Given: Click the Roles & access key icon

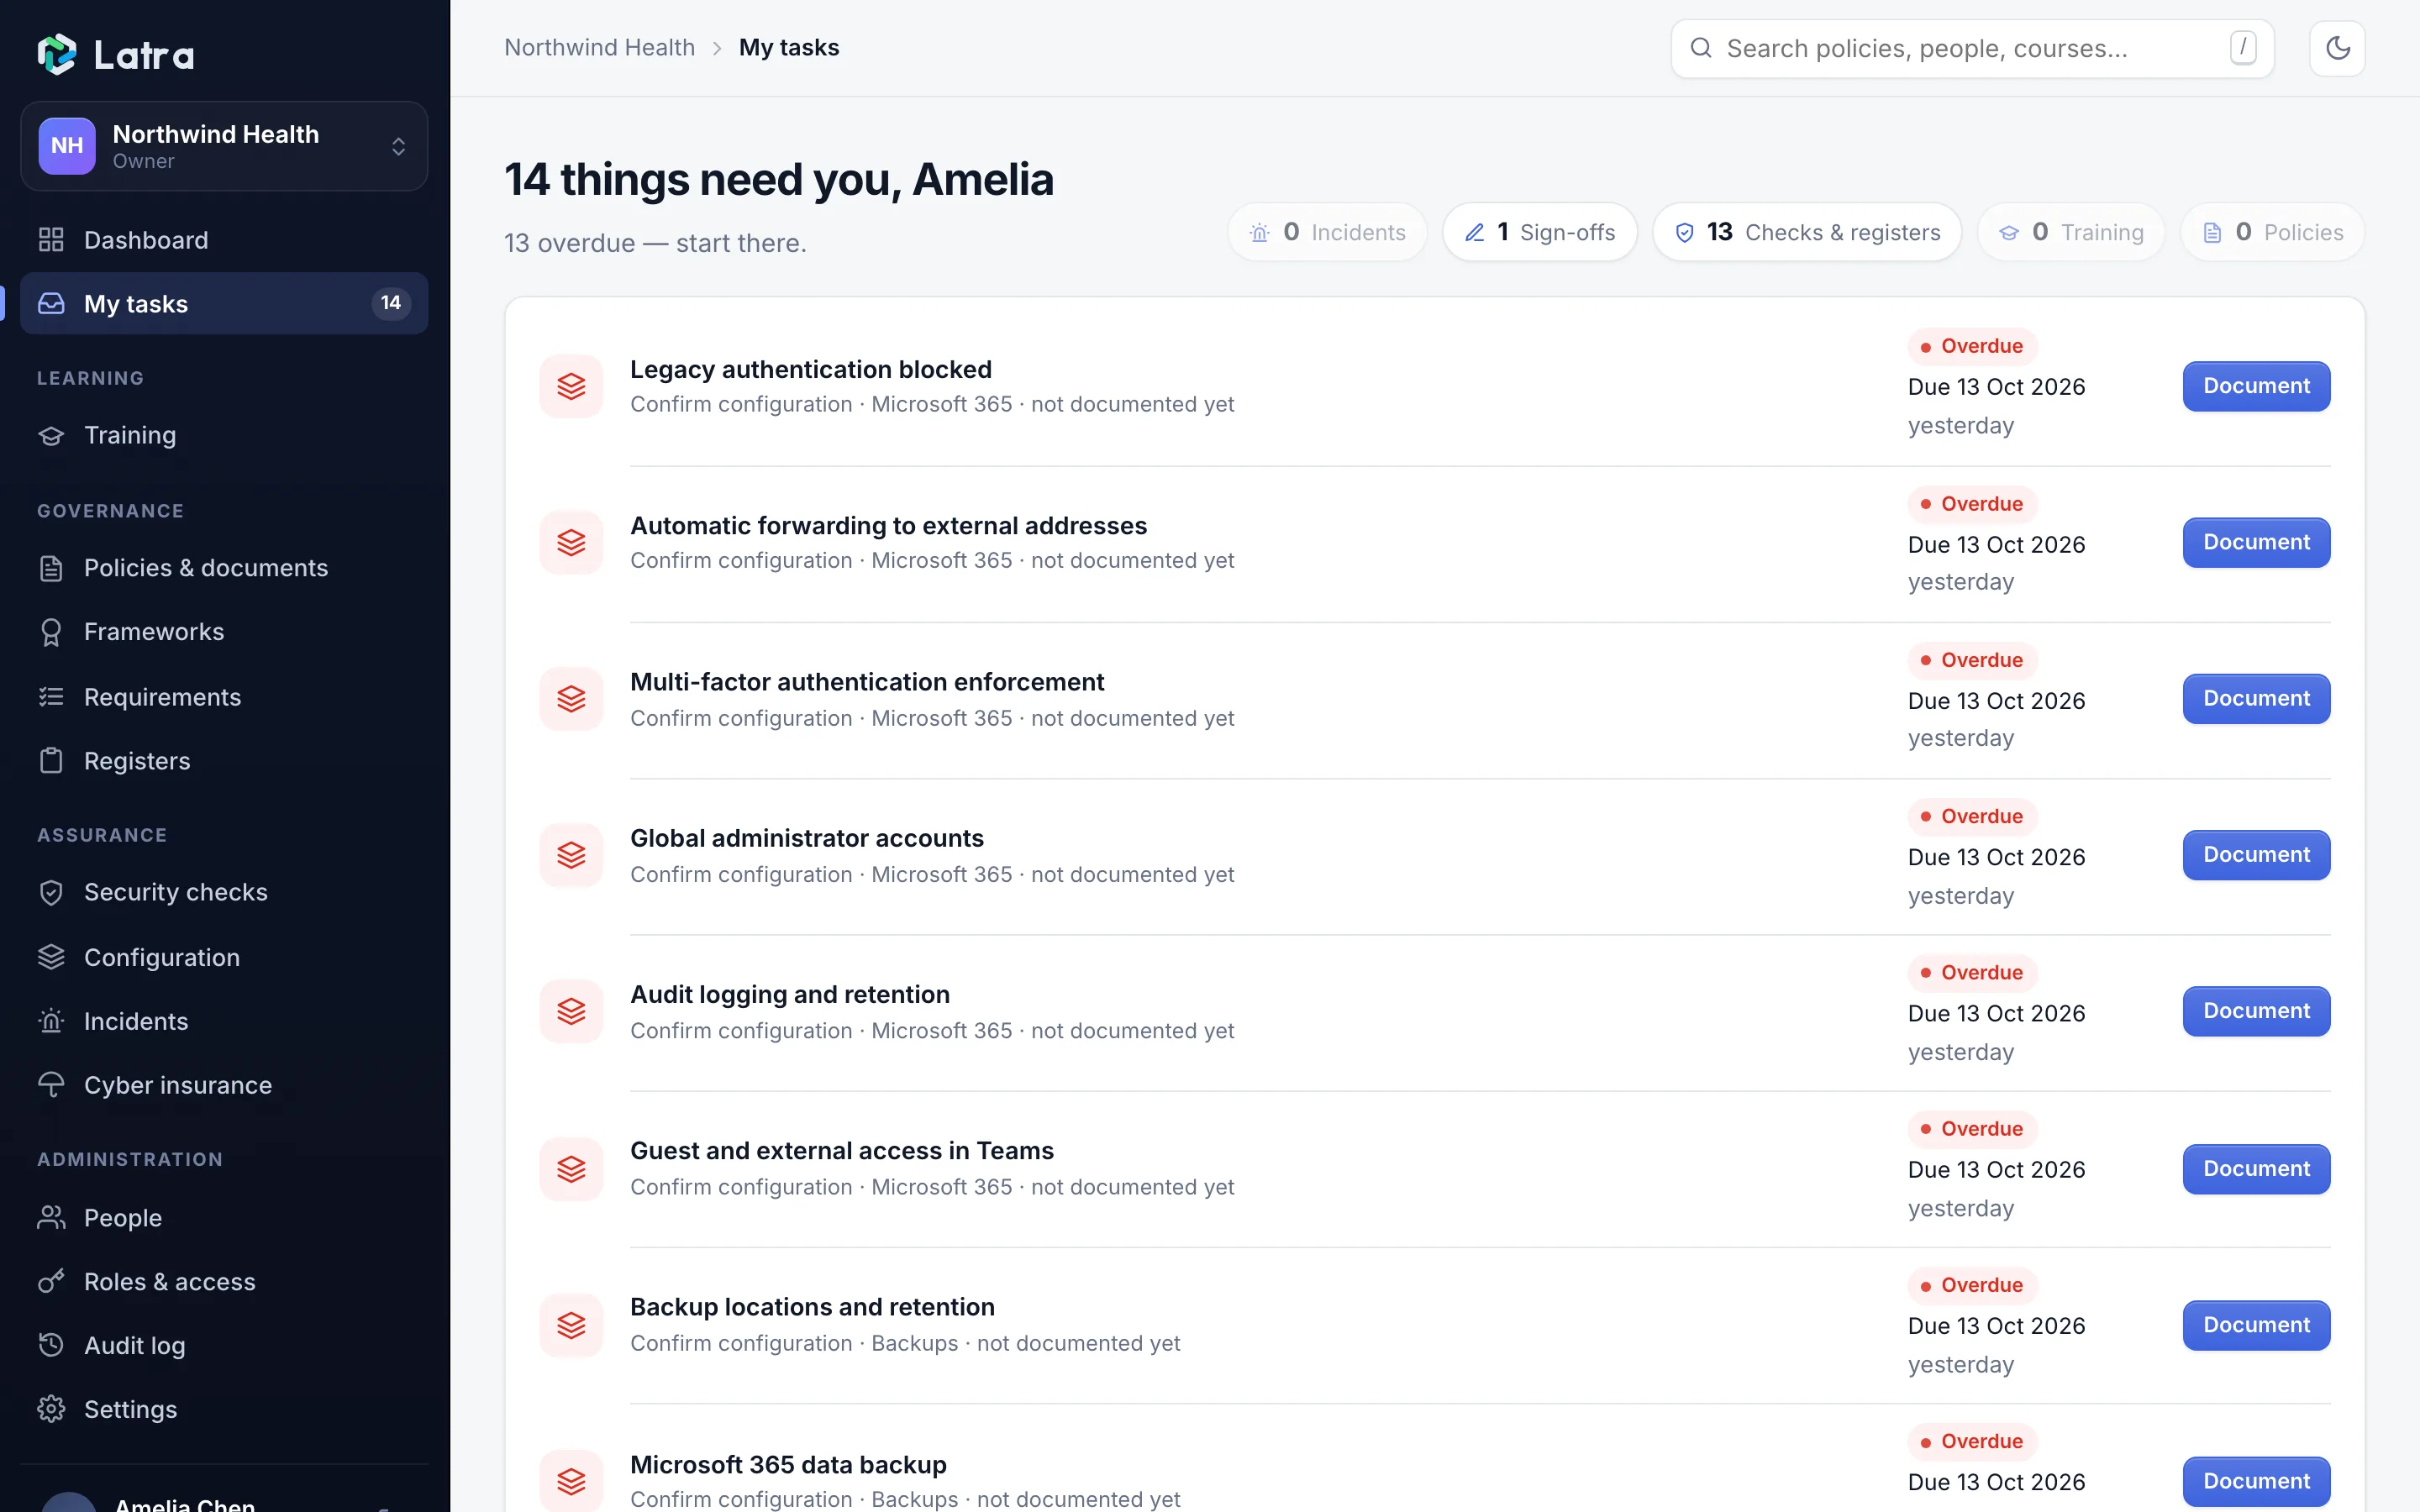Looking at the screenshot, I should (x=51, y=1281).
